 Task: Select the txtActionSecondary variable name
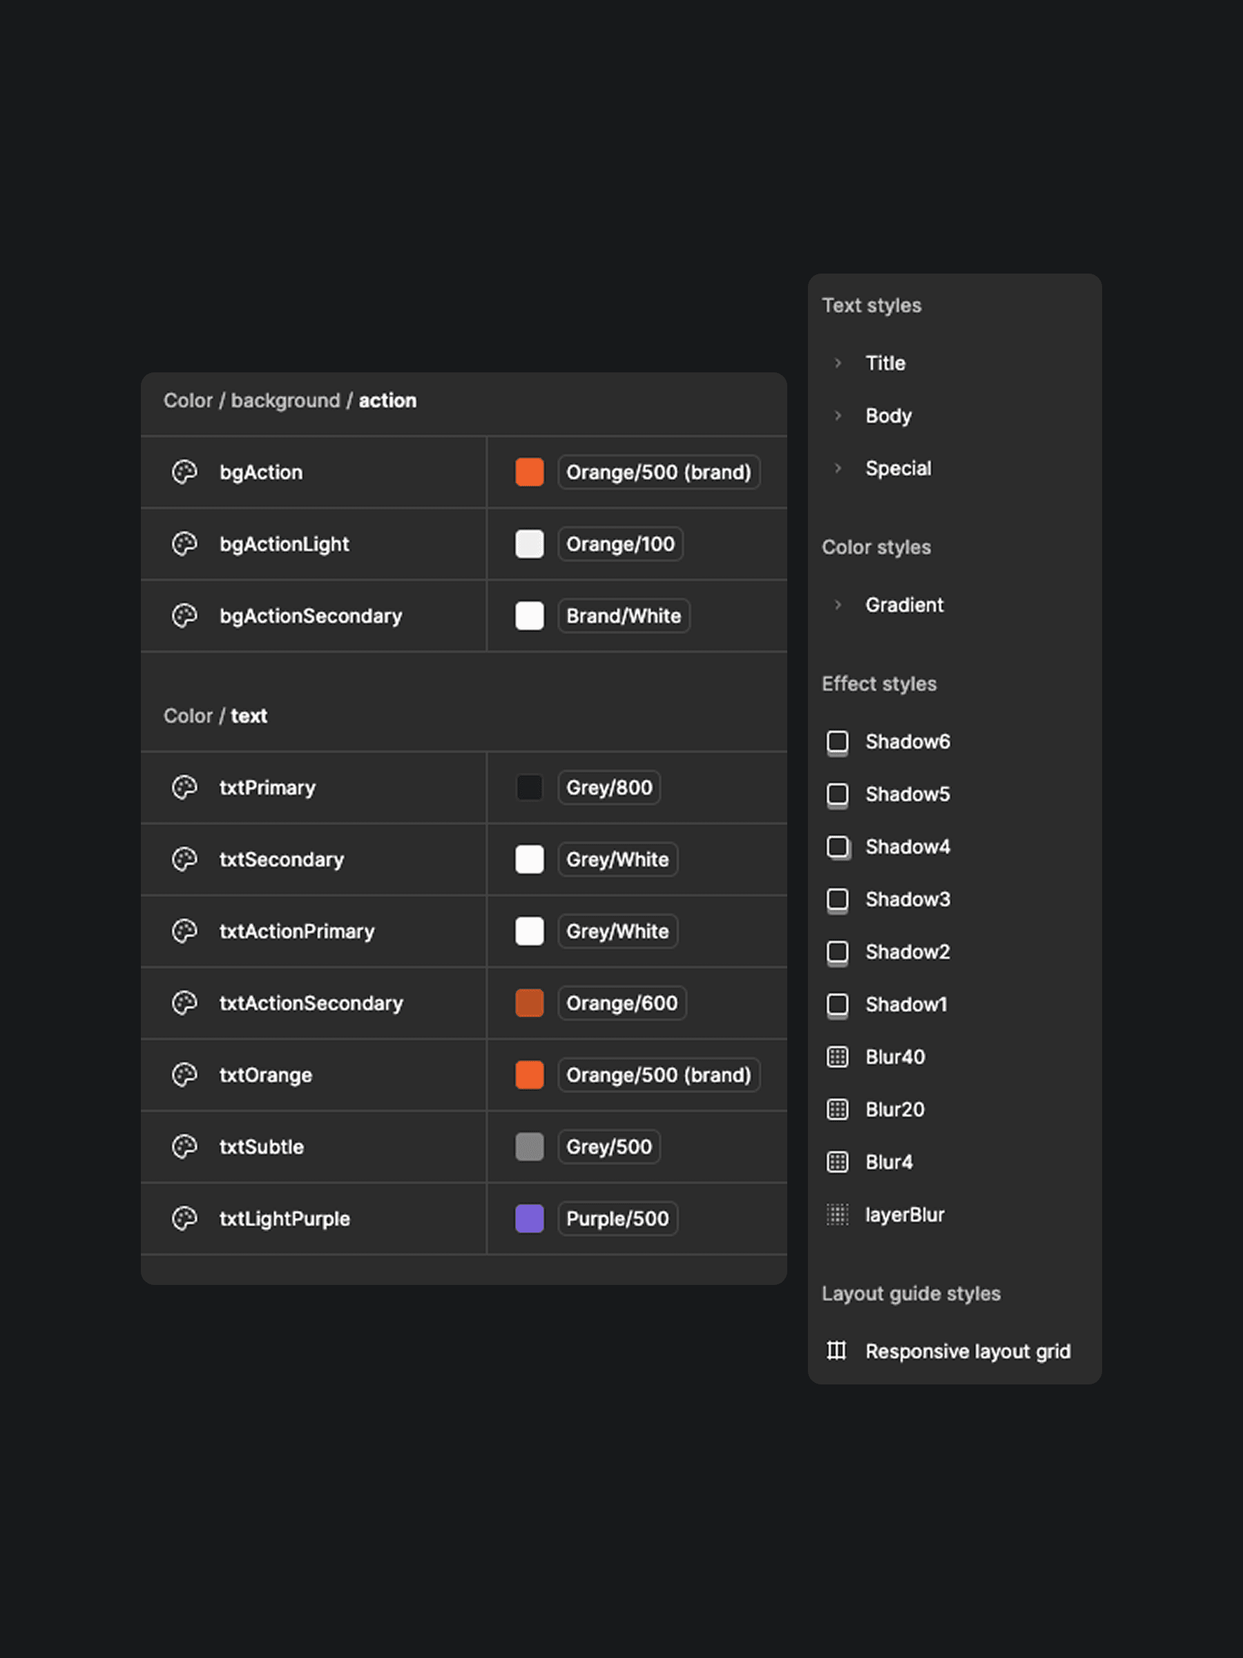311,1003
